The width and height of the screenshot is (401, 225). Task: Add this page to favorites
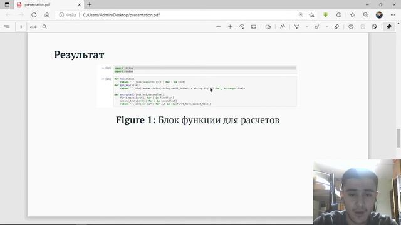[x=311, y=15]
